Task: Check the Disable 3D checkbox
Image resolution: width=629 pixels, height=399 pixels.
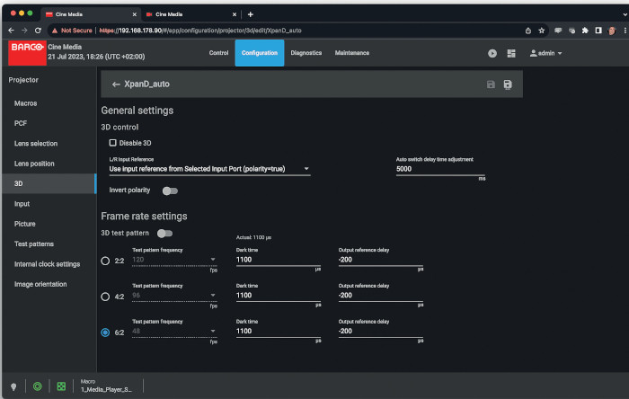Action: coord(113,142)
